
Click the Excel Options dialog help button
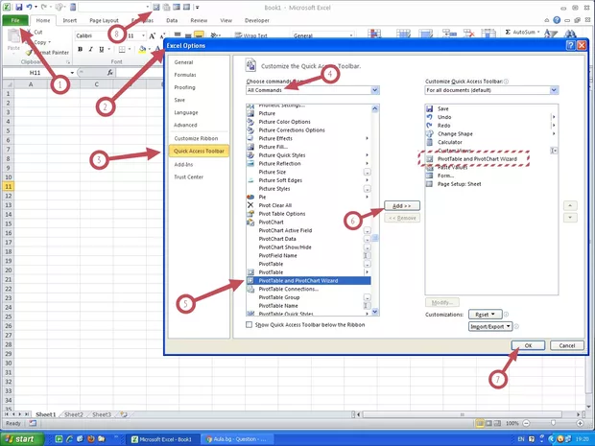pos(570,45)
